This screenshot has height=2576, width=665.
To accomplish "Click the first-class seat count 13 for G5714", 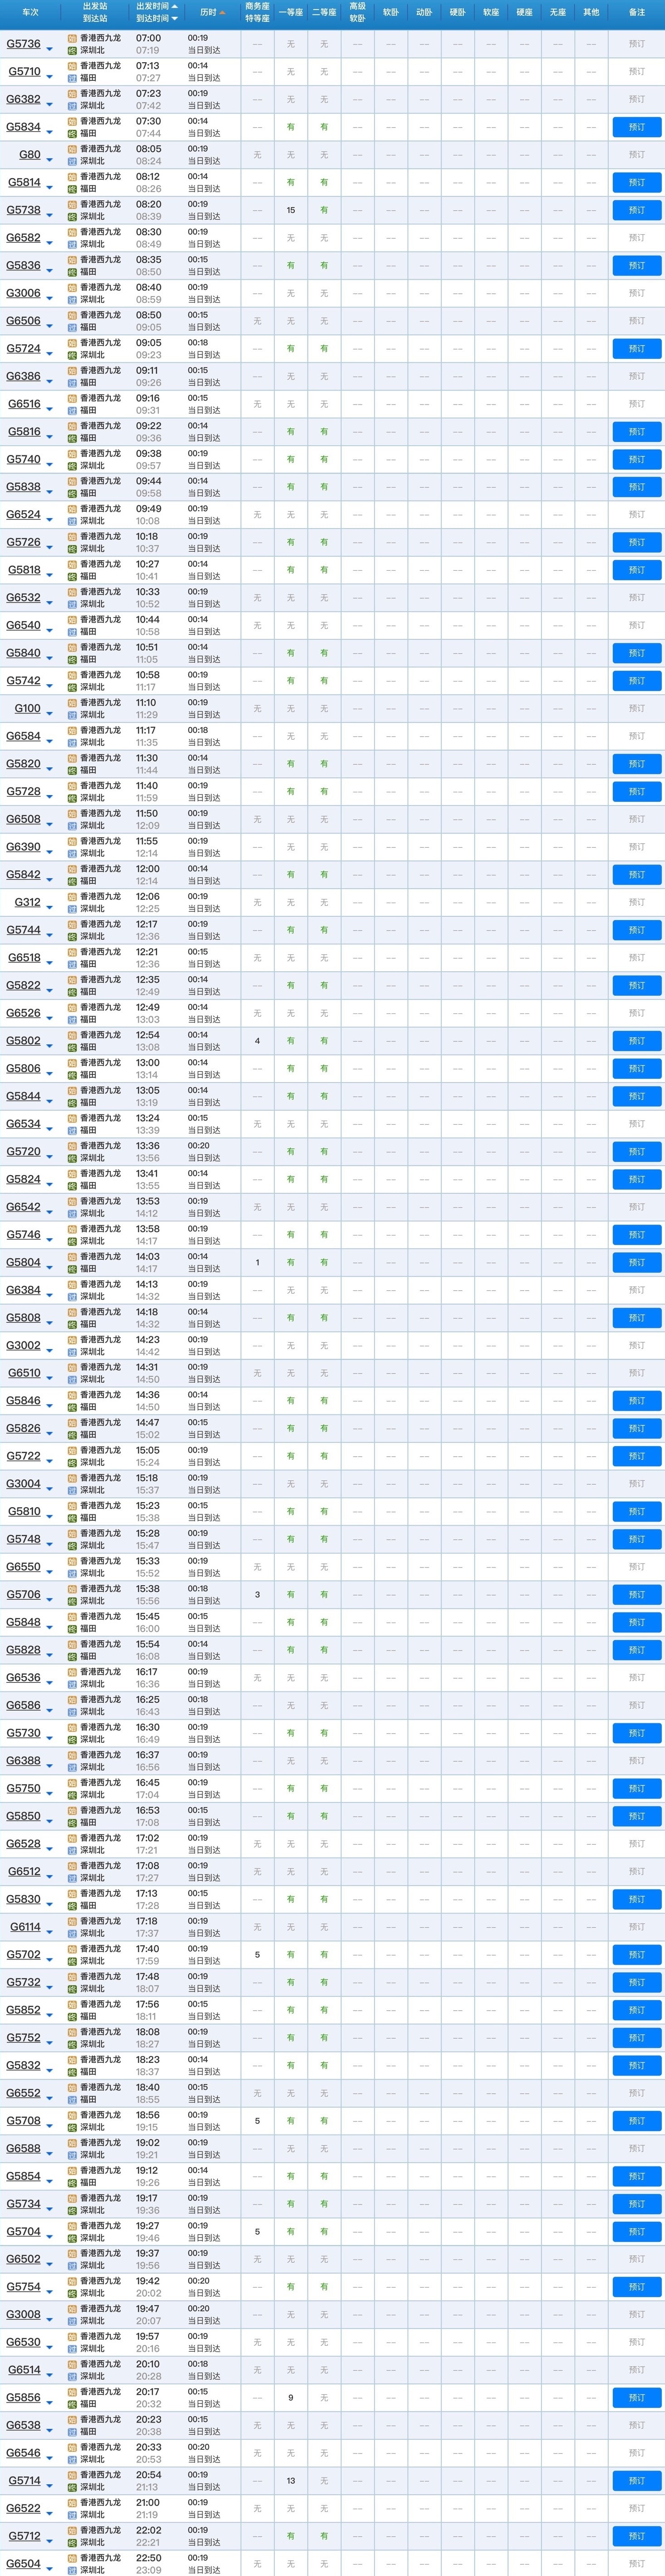I will pos(291,2481).
